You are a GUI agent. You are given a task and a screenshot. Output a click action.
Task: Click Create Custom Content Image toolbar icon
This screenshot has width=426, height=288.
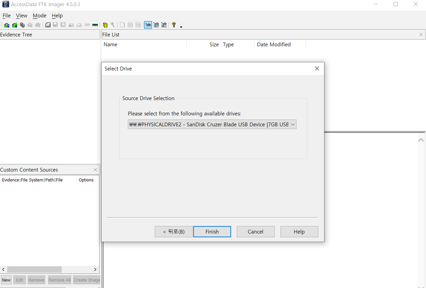(x=79, y=25)
